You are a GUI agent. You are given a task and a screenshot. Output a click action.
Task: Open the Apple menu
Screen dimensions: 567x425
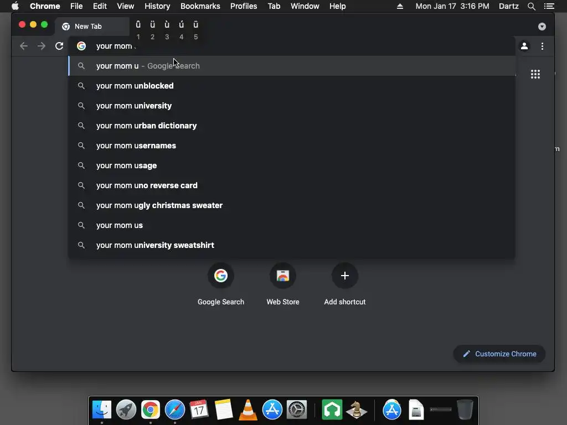pyautogui.click(x=15, y=6)
